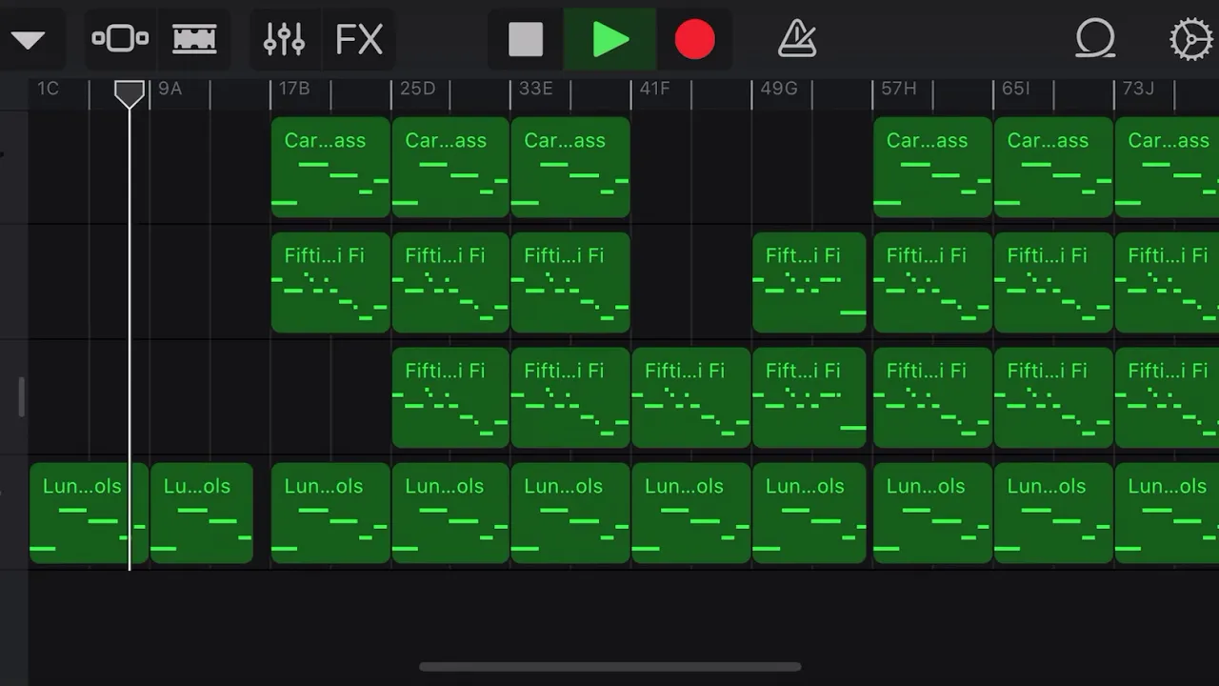Select the Lun...ols region at bar 49
Image resolution: width=1219 pixels, height=686 pixels.
point(809,514)
